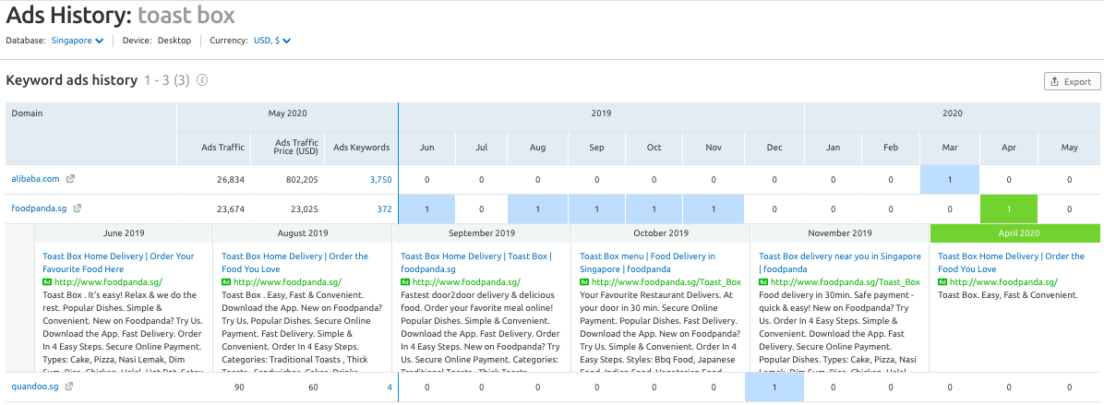Click foodpanda.sg ads traffic value 23,674
The width and height of the screenshot is (1104, 405).
[230, 208]
